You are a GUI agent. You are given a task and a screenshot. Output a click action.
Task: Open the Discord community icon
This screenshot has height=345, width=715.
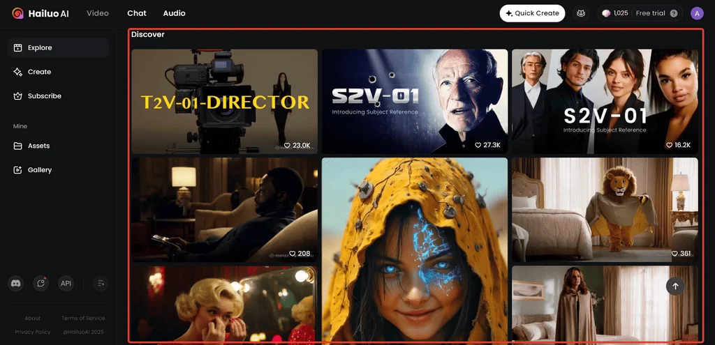tap(15, 283)
